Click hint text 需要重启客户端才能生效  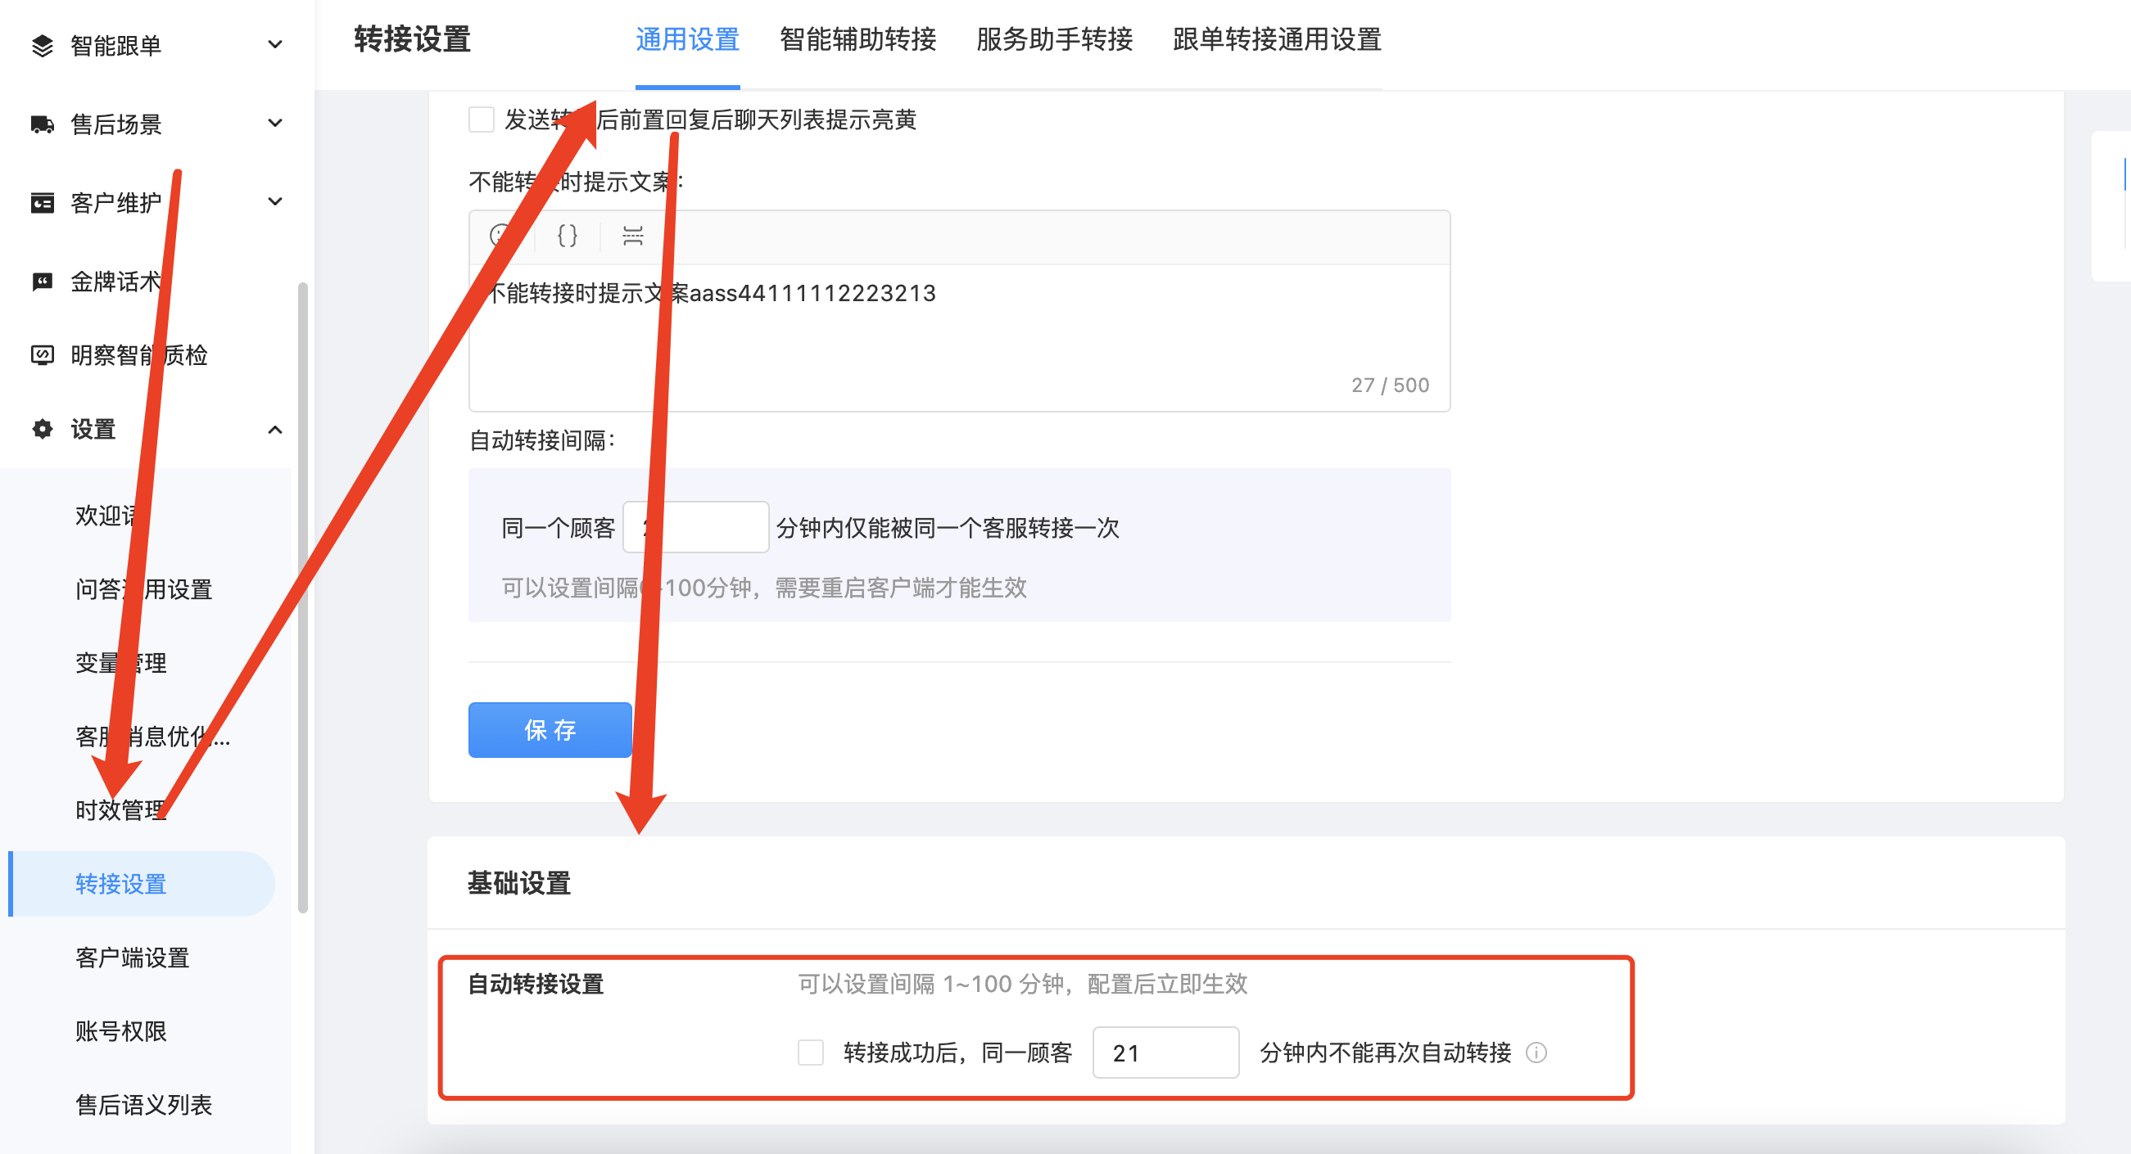point(901,588)
